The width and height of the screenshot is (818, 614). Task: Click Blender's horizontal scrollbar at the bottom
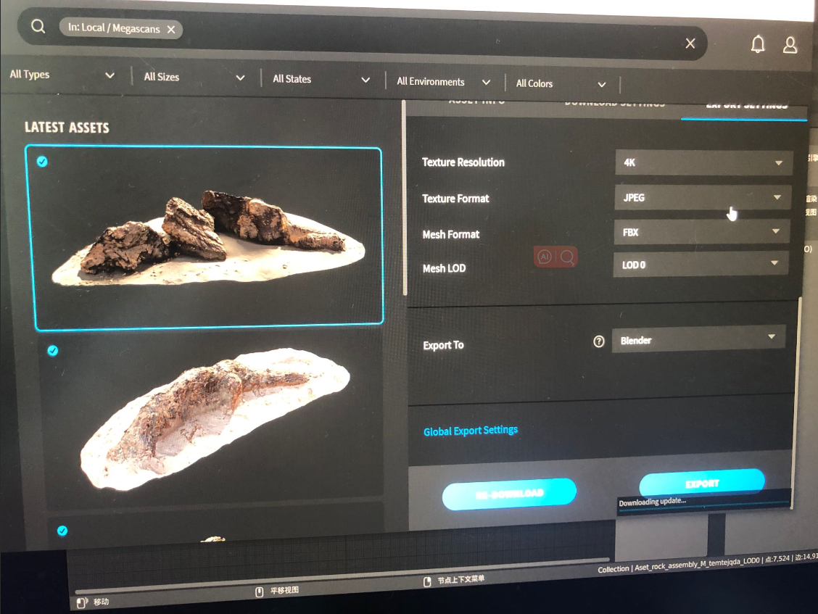pos(342,576)
